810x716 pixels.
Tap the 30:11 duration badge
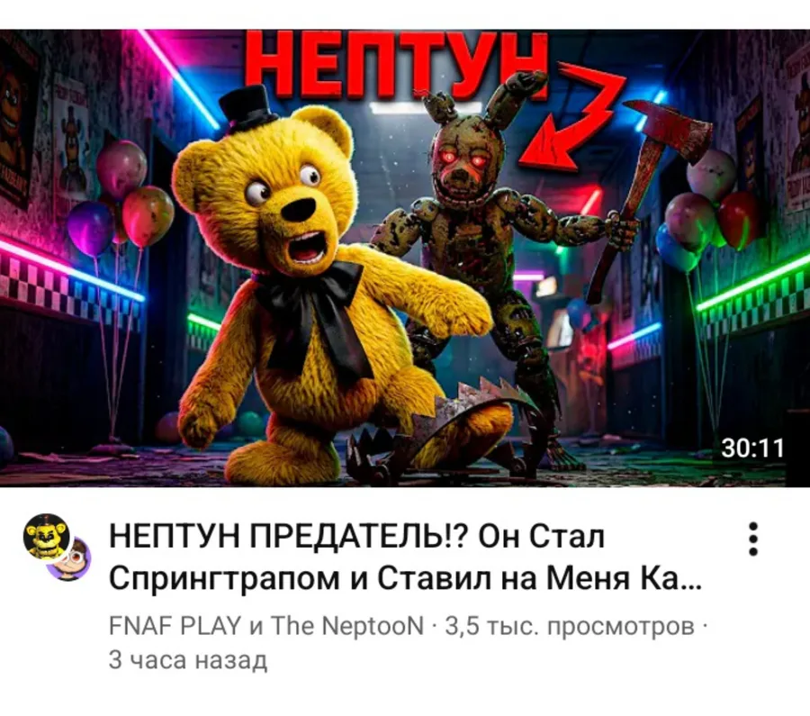tap(752, 449)
